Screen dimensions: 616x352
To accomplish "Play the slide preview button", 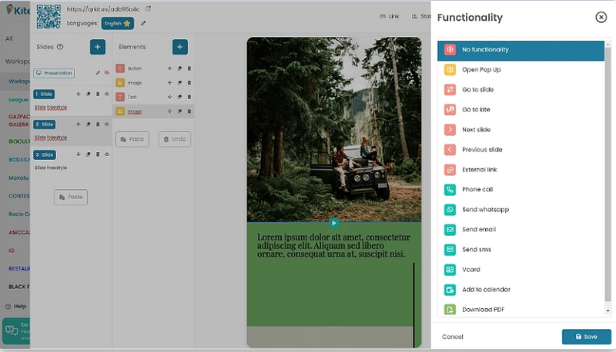I will [x=334, y=223].
